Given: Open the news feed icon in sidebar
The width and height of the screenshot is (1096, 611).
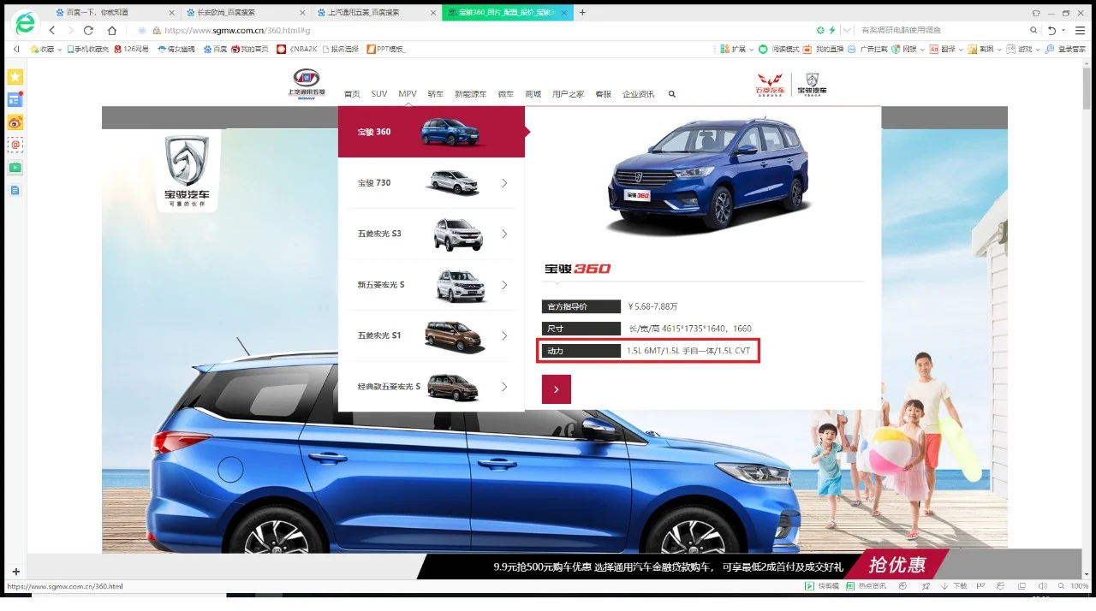Looking at the screenshot, I should coord(15,99).
